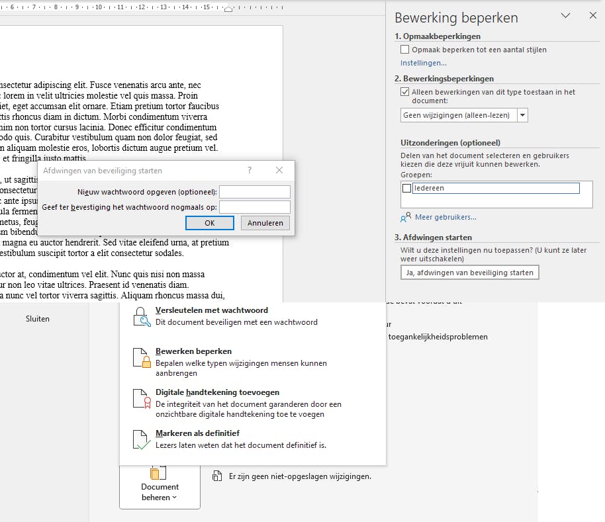Expand the Document beheren dropdown button
Screen dimensions: 605x522
click(160, 488)
